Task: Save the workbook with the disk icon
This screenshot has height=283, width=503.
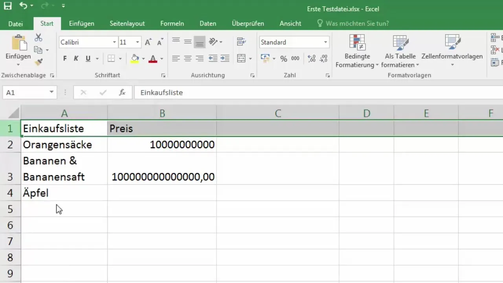Action: pyautogui.click(x=8, y=6)
